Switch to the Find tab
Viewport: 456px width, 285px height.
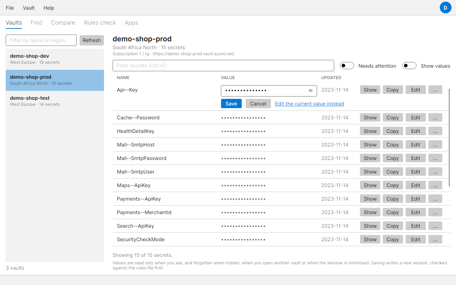coord(36,22)
